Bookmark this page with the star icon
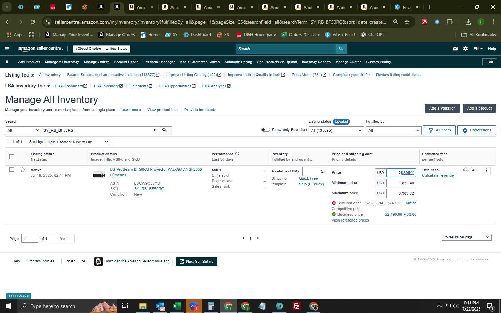This screenshot has height=313, width=501. click(407, 22)
